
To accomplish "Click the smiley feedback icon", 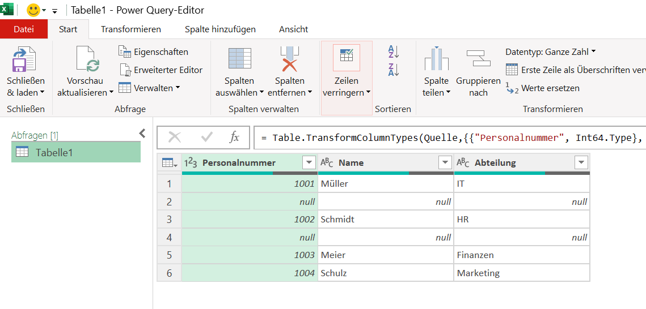I will pos(33,10).
